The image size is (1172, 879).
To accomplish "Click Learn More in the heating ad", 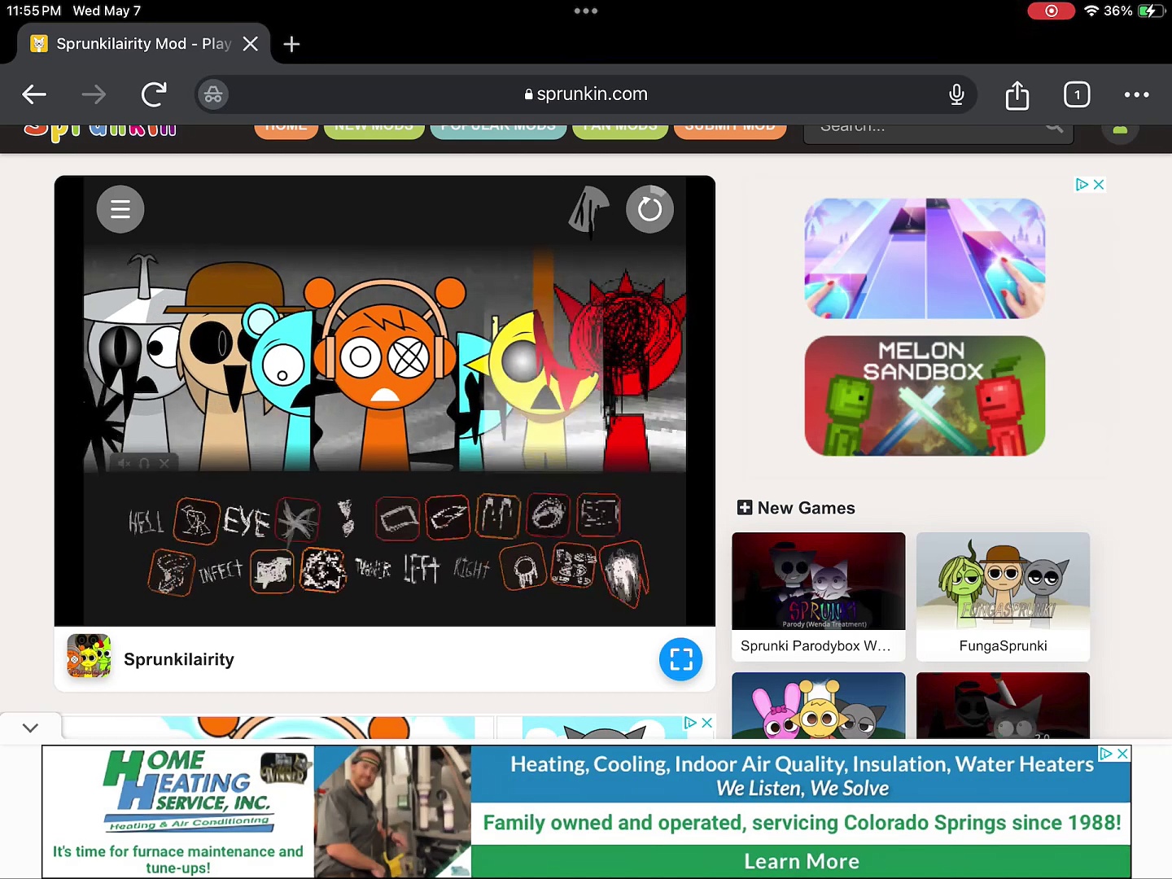I will [x=802, y=862].
